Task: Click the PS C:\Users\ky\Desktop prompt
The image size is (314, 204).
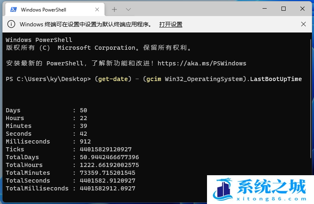Action: click(x=47, y=79)
